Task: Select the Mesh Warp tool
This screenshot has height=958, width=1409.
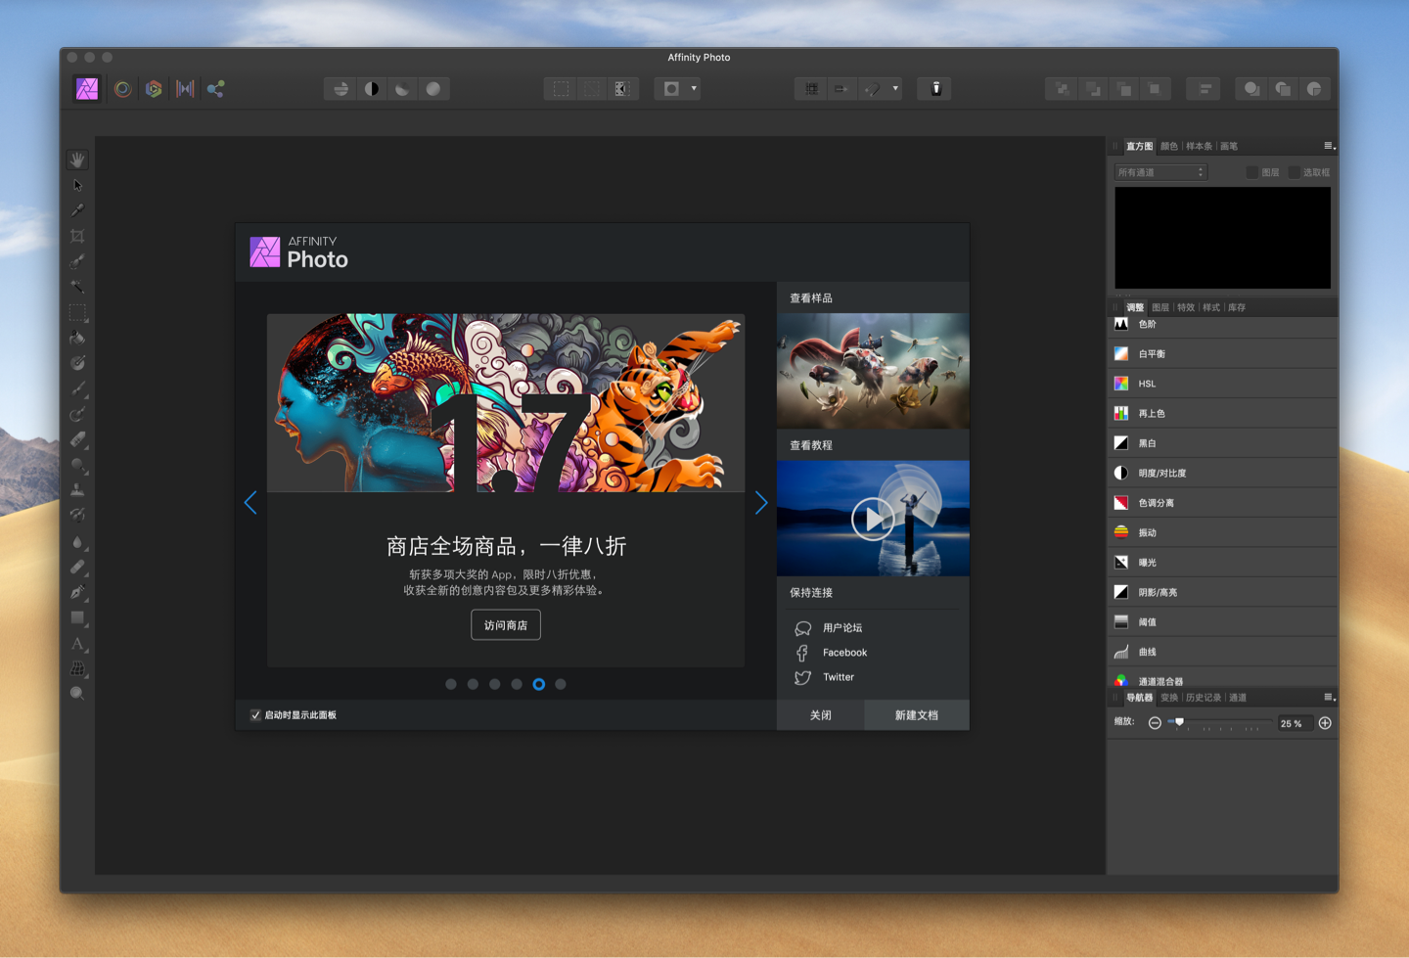Action: pyautogui.click(x=77, y=668)
